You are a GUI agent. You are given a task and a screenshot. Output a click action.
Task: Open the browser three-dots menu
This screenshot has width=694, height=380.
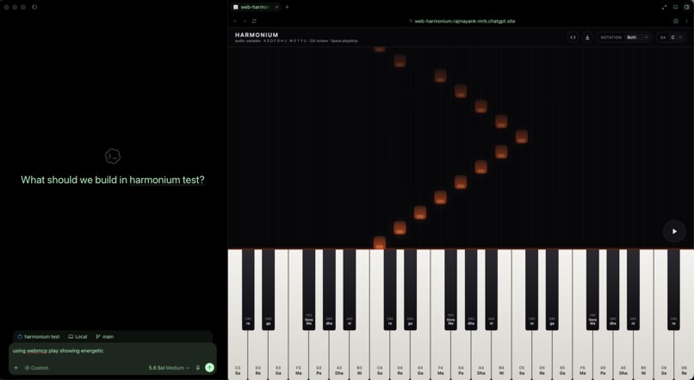pos(687,21)
